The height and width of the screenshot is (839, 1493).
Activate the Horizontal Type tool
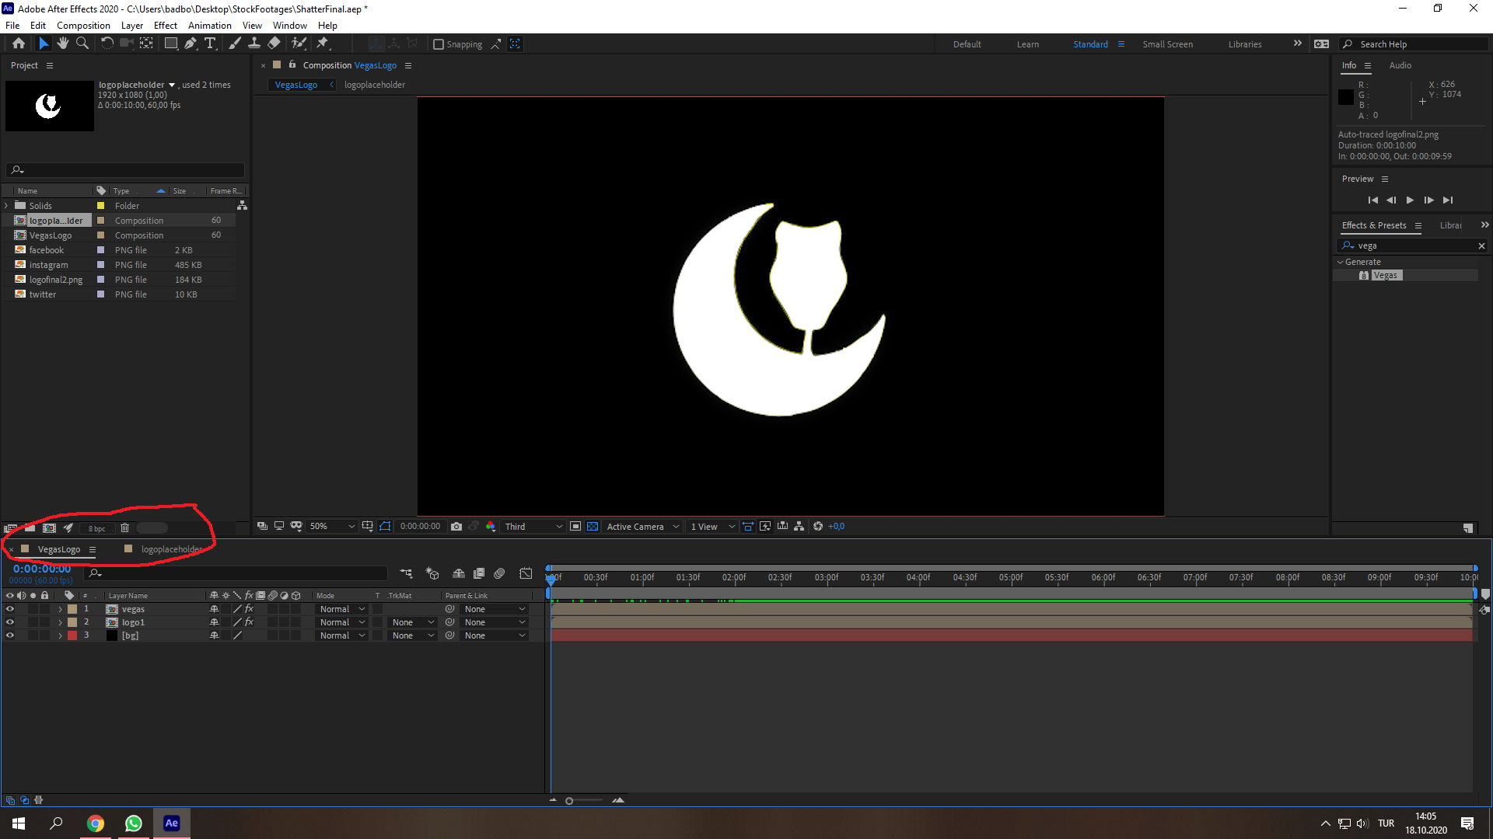[x=210, y=44]
